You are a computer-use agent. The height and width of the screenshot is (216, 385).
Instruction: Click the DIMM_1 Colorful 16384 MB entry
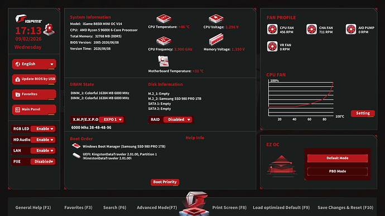tap(100, 93)
